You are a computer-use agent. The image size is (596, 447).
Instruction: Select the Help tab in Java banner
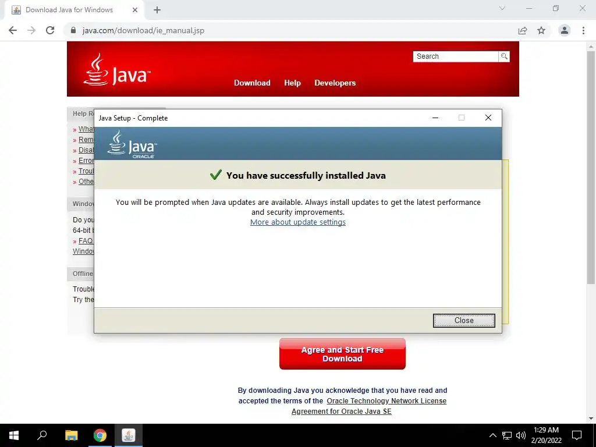[292, 83]
